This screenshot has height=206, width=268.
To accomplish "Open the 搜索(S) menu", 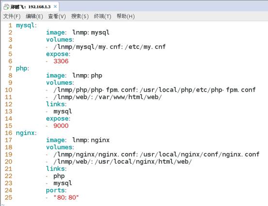I will 80,16.
